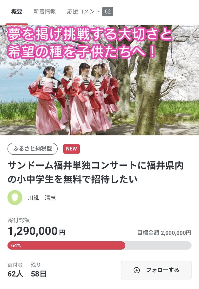The height and width of the screenshot is (289, 199).
Task: Open the 応援コメント tab
Action: pos(83,12)
